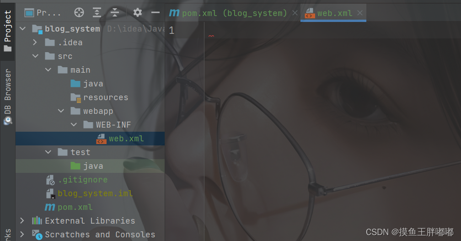Click the .gitignore file icon
Viewport: 461px width, 241px height.
click(50, 180)
